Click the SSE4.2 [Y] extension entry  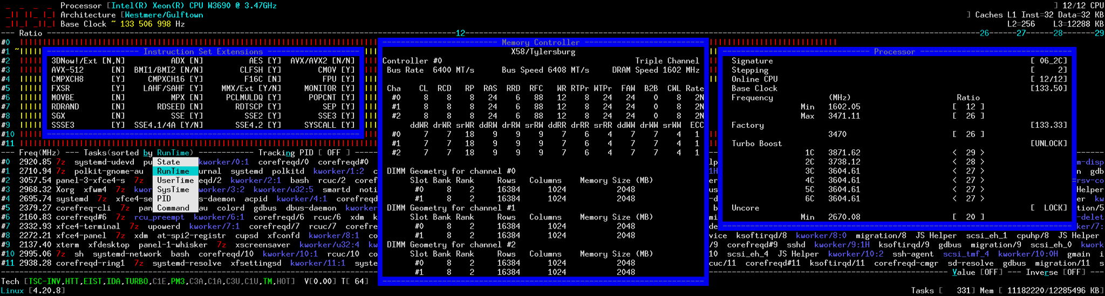[x=258, y=125]
